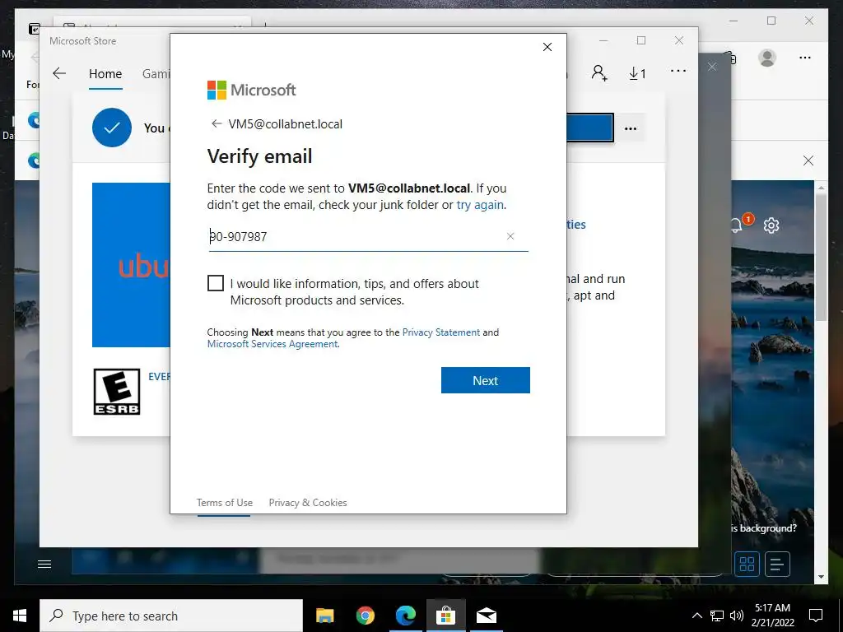The image size is (843, 632).
Task: Open the Microsoft Store account sign-in icon
Action: coord(599,73)
